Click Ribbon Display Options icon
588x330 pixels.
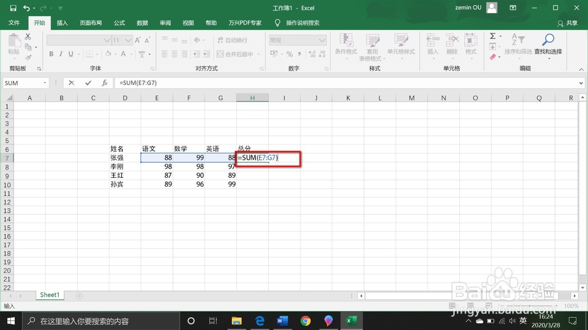click(513, 8)
